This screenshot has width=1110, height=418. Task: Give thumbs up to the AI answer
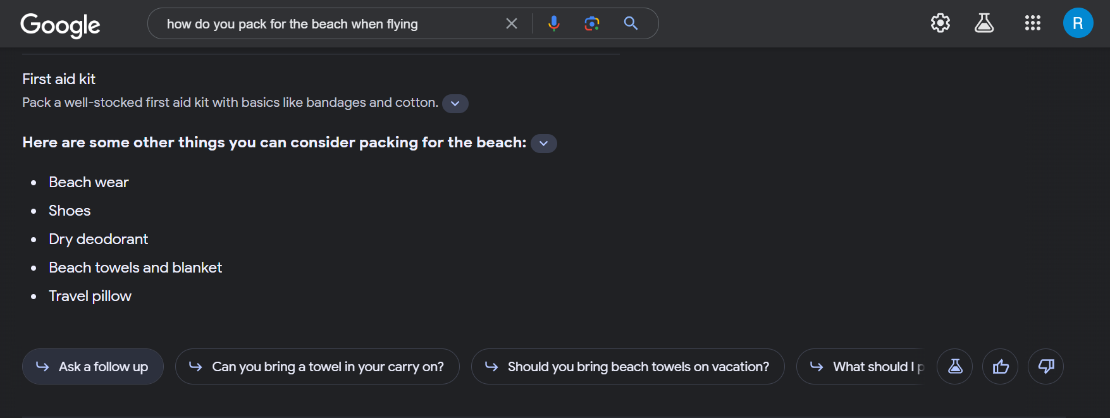tap(1000, 367)
